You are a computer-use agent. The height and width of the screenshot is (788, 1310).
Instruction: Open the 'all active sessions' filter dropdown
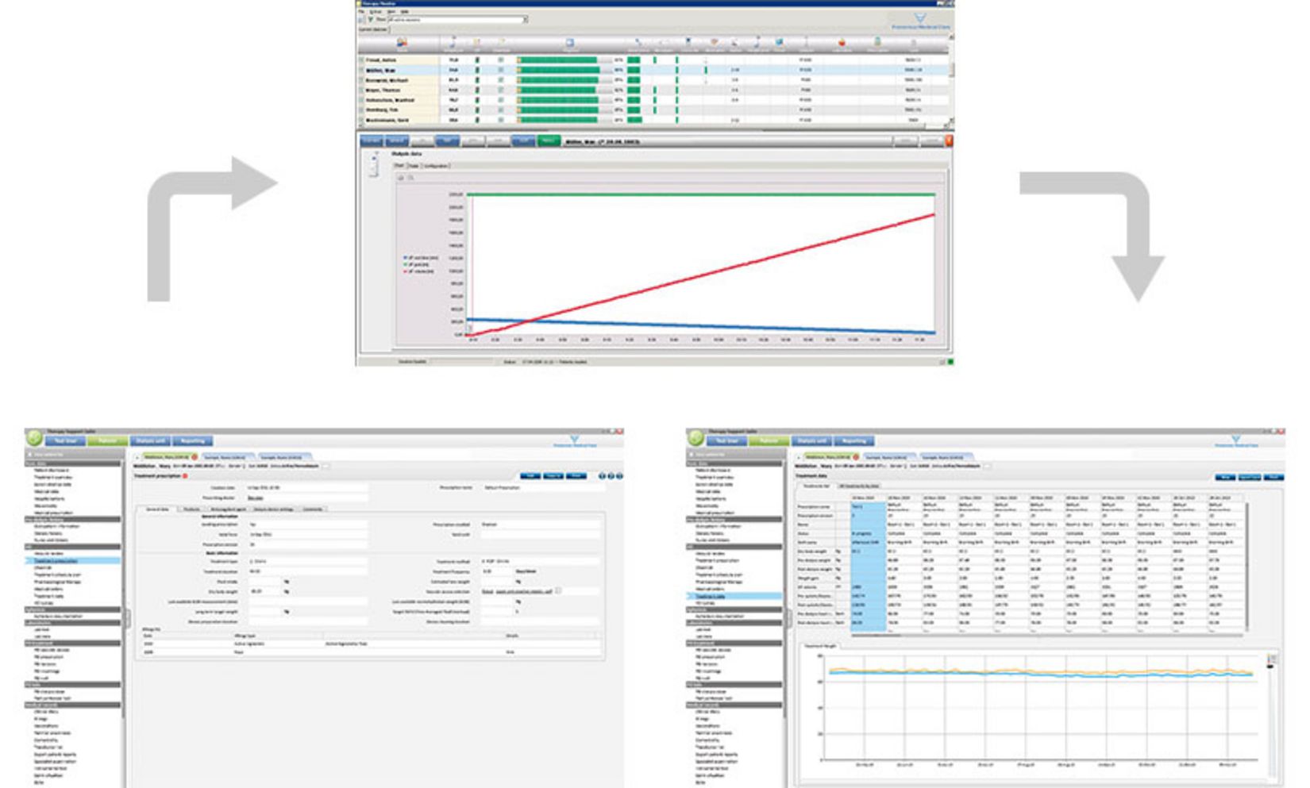524,19
